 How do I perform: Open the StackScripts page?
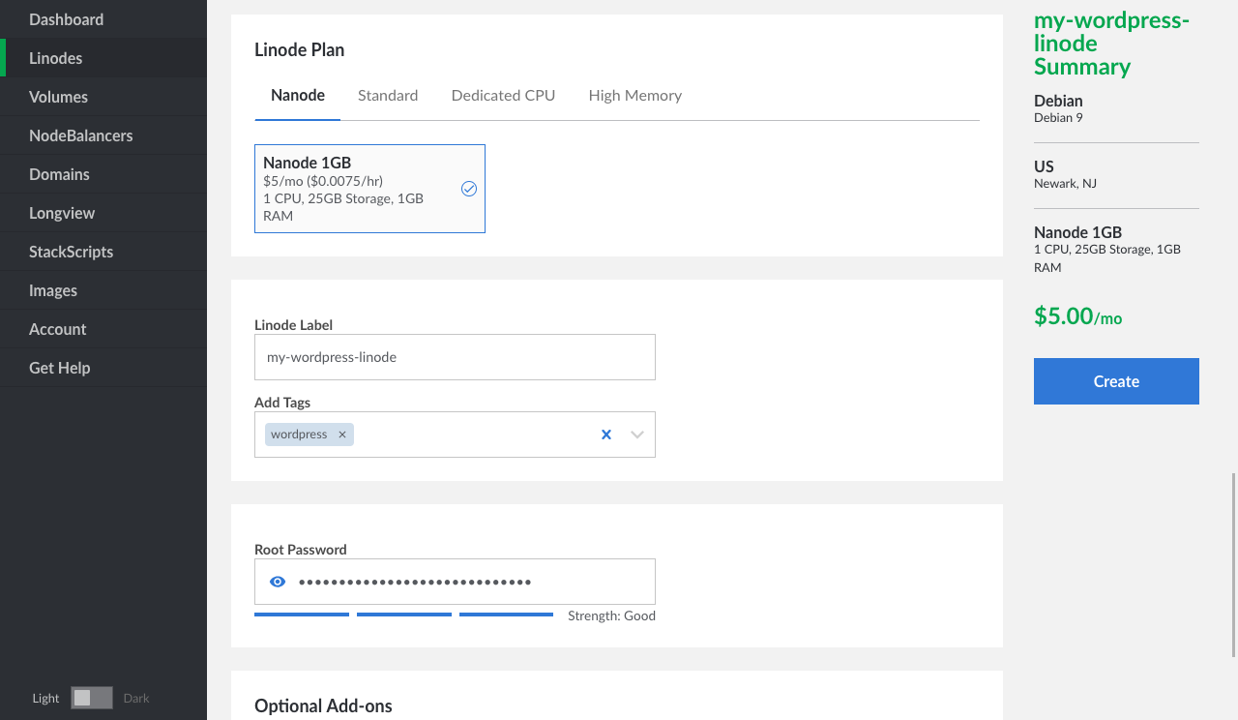click(71, 252)
